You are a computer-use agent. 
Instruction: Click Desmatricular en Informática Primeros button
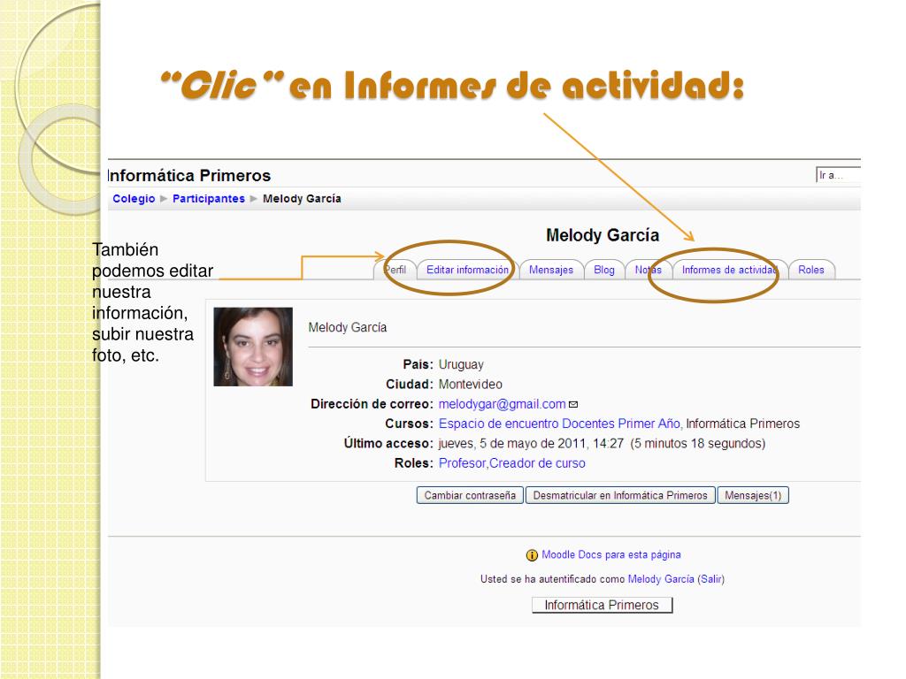tap(620, 495)
